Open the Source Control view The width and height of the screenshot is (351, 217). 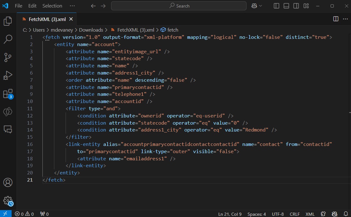(x=8, y=57)
